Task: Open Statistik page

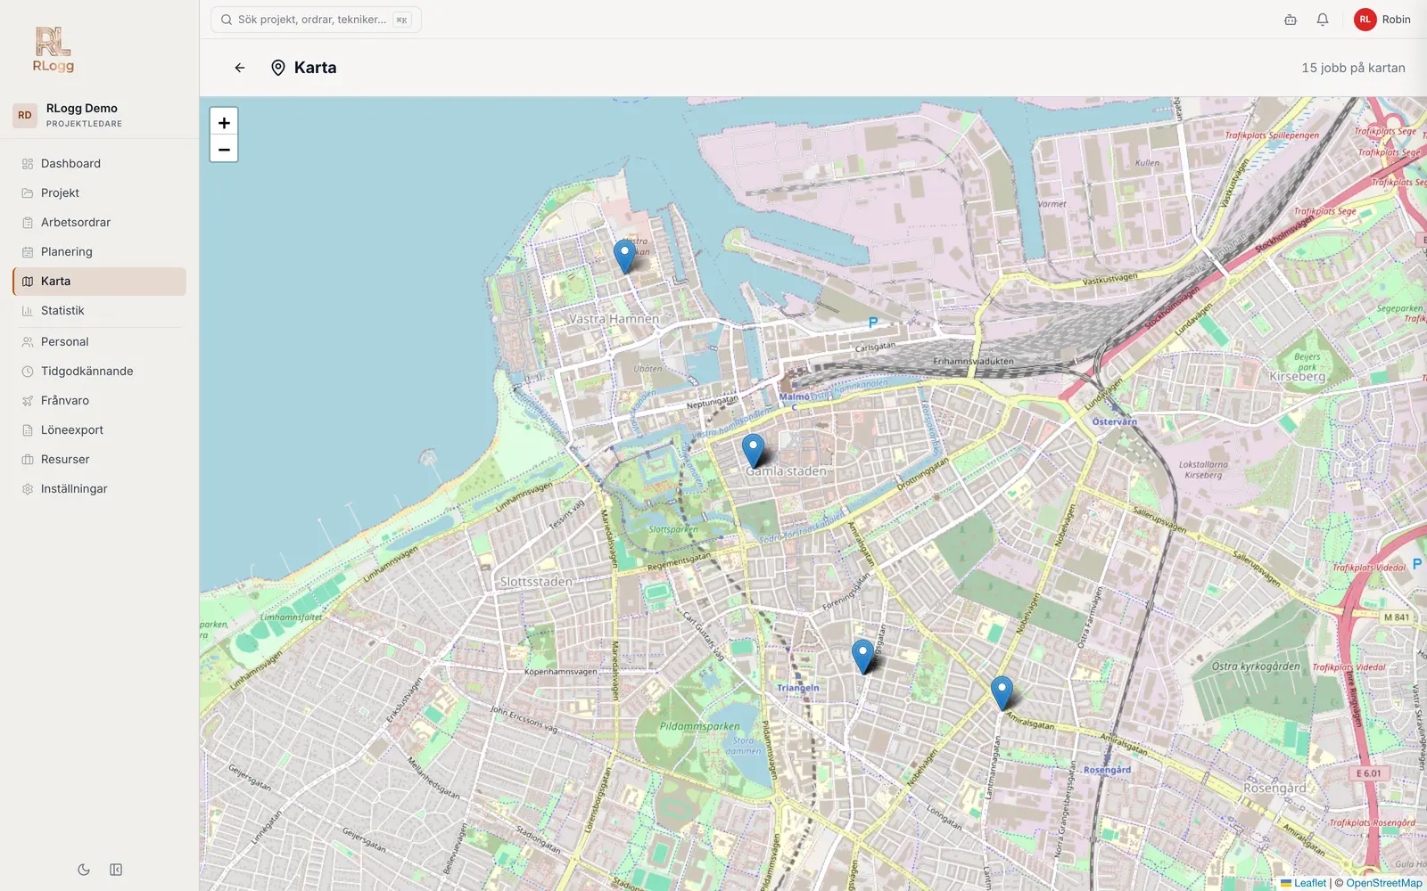Action: tap(99, 311)
